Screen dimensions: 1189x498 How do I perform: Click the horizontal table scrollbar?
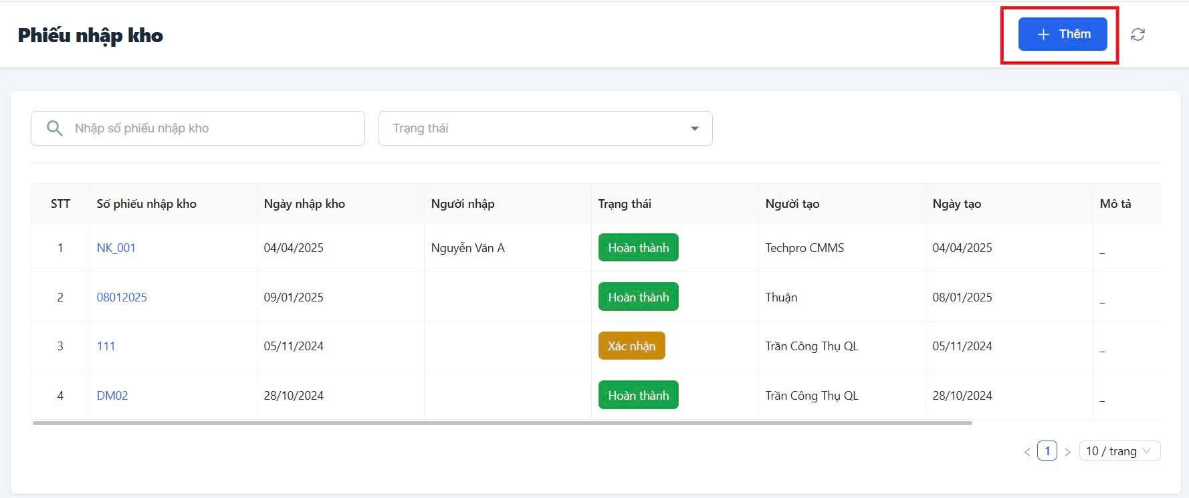[x=502, y=423]
